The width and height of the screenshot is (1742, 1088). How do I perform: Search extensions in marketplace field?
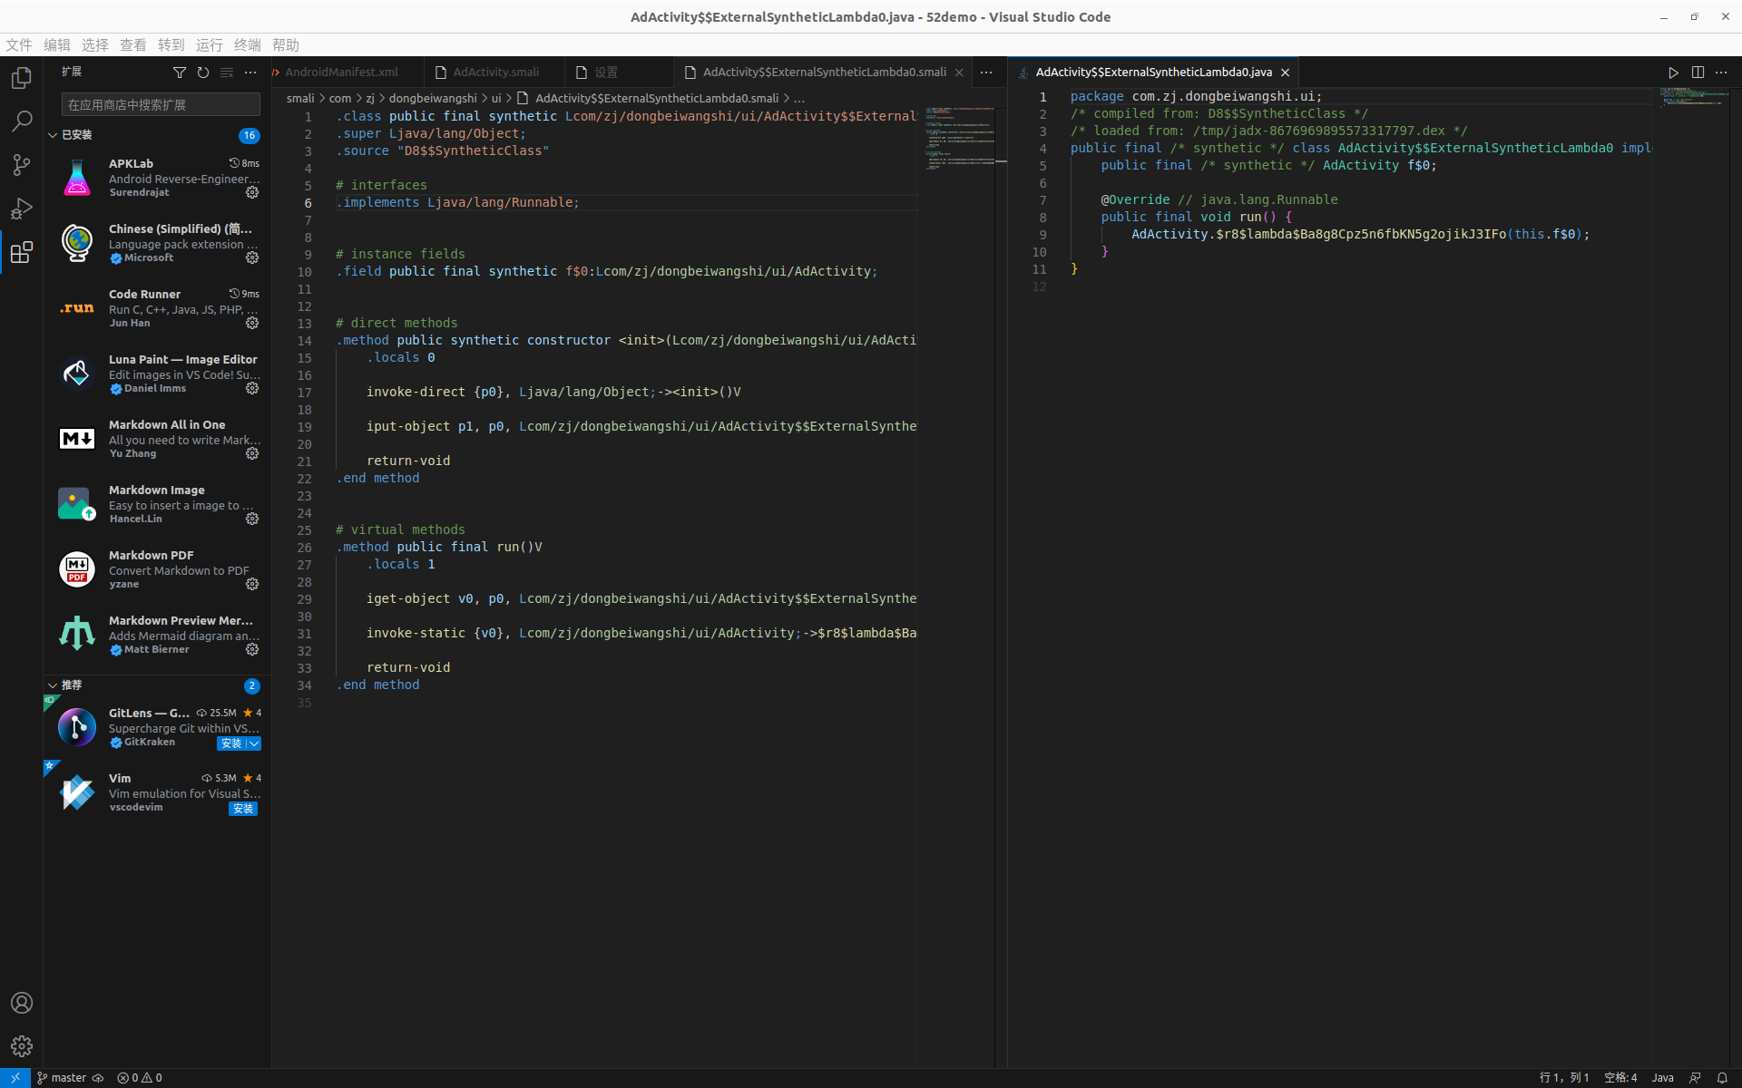pyautogui.click(x=161, y=105)
